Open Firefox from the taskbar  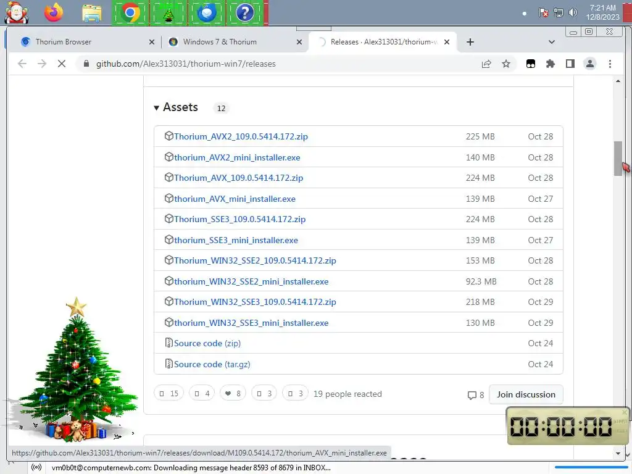(54, 13)
